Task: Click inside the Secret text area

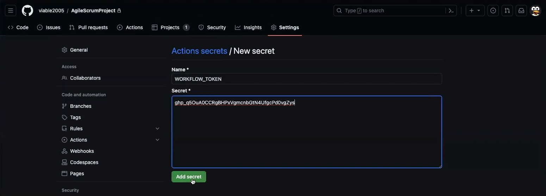Action: [306, 137]
